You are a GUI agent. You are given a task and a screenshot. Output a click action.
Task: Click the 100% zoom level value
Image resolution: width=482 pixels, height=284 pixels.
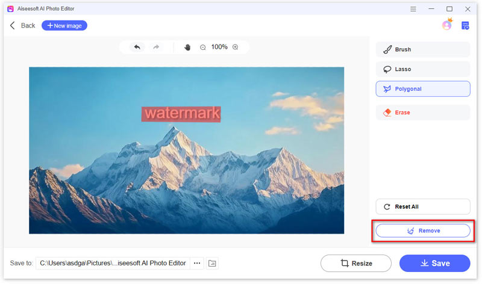tap(219, 47)
